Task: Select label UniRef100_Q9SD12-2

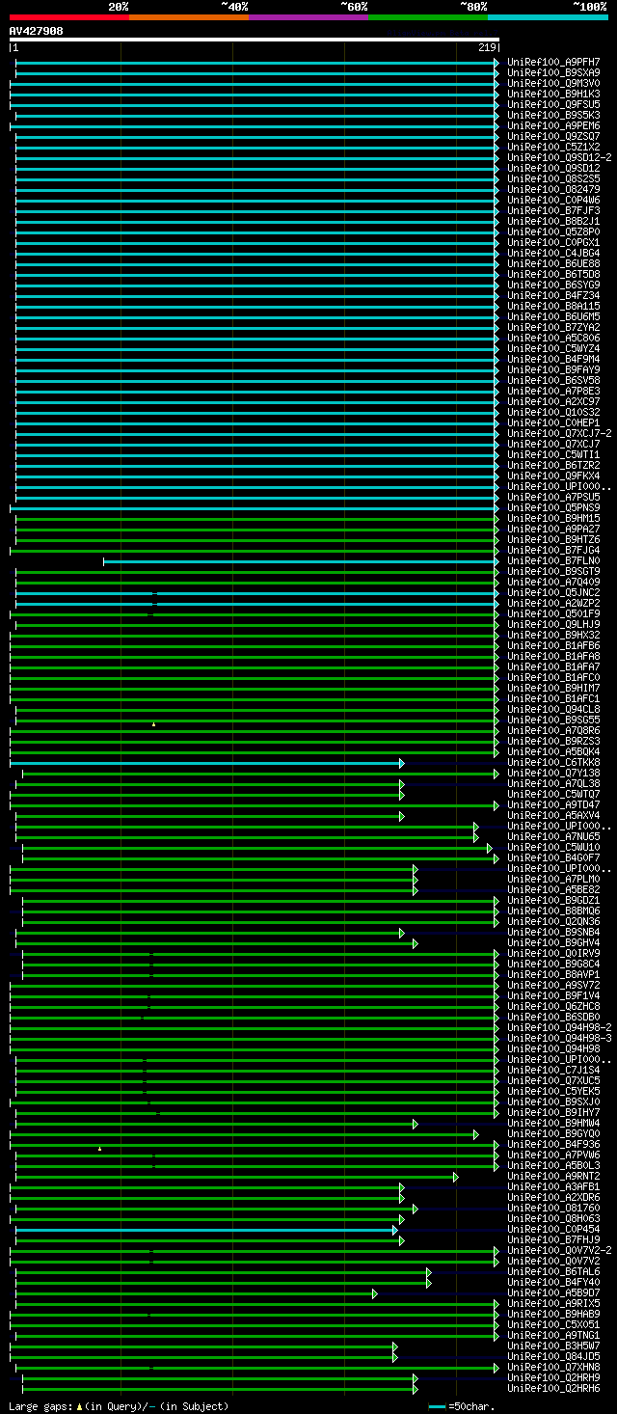Action: tap(559, 157)
